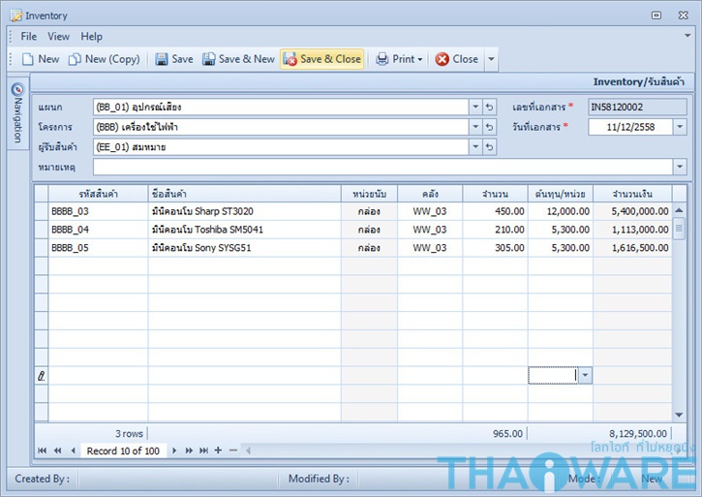This screenshot has height=497, width=702.
Task: Go to first record navigator button
Action: click(x=42, y=450)
